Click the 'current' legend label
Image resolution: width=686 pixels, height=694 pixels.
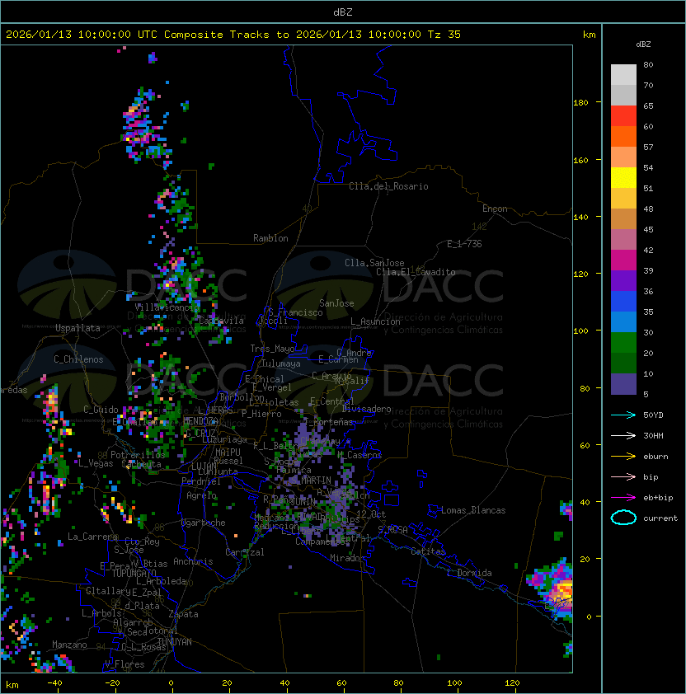click(x=660, y=518)
